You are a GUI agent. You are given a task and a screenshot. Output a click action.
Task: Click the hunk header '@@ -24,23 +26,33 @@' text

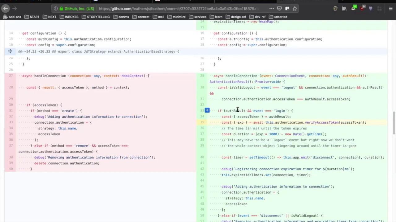(x=37, y=51)
